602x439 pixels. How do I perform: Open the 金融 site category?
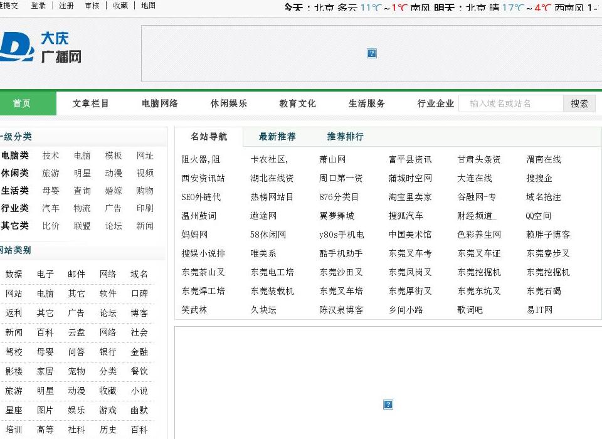point(139,352)
